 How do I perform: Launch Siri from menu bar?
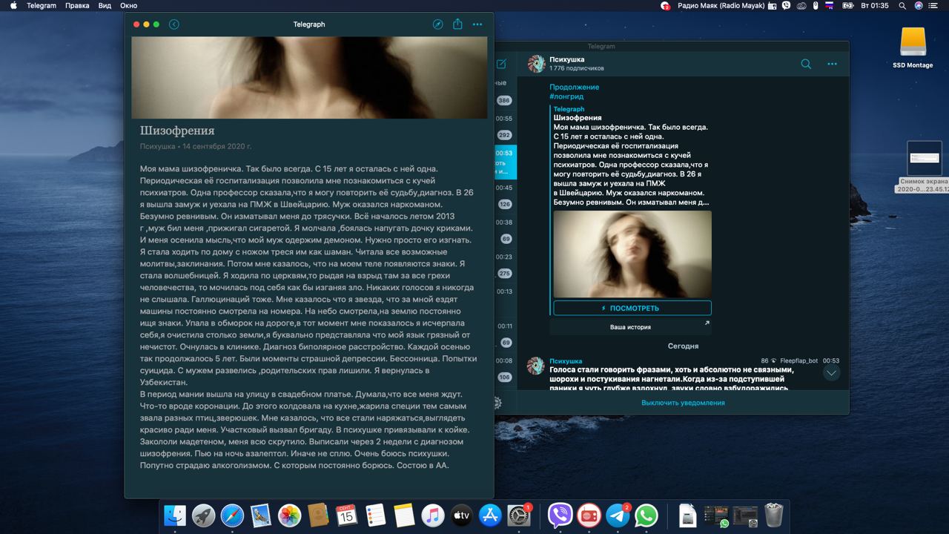(x=919, y=5)
